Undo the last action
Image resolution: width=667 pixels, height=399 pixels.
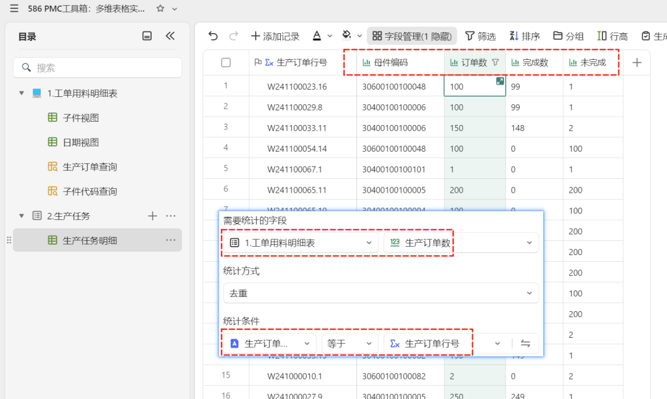coord(213,36)
